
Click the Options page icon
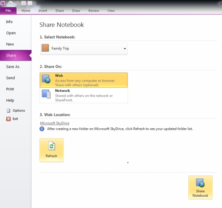tap(8, 110)
